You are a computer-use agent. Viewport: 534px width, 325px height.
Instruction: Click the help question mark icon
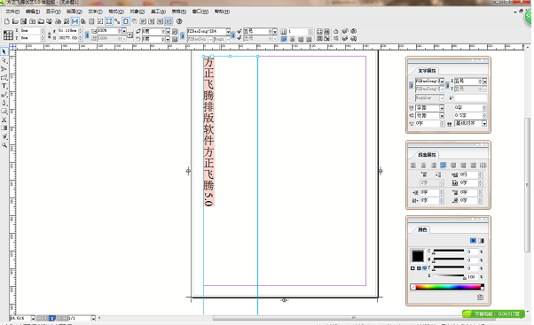[x=179, y=21]
